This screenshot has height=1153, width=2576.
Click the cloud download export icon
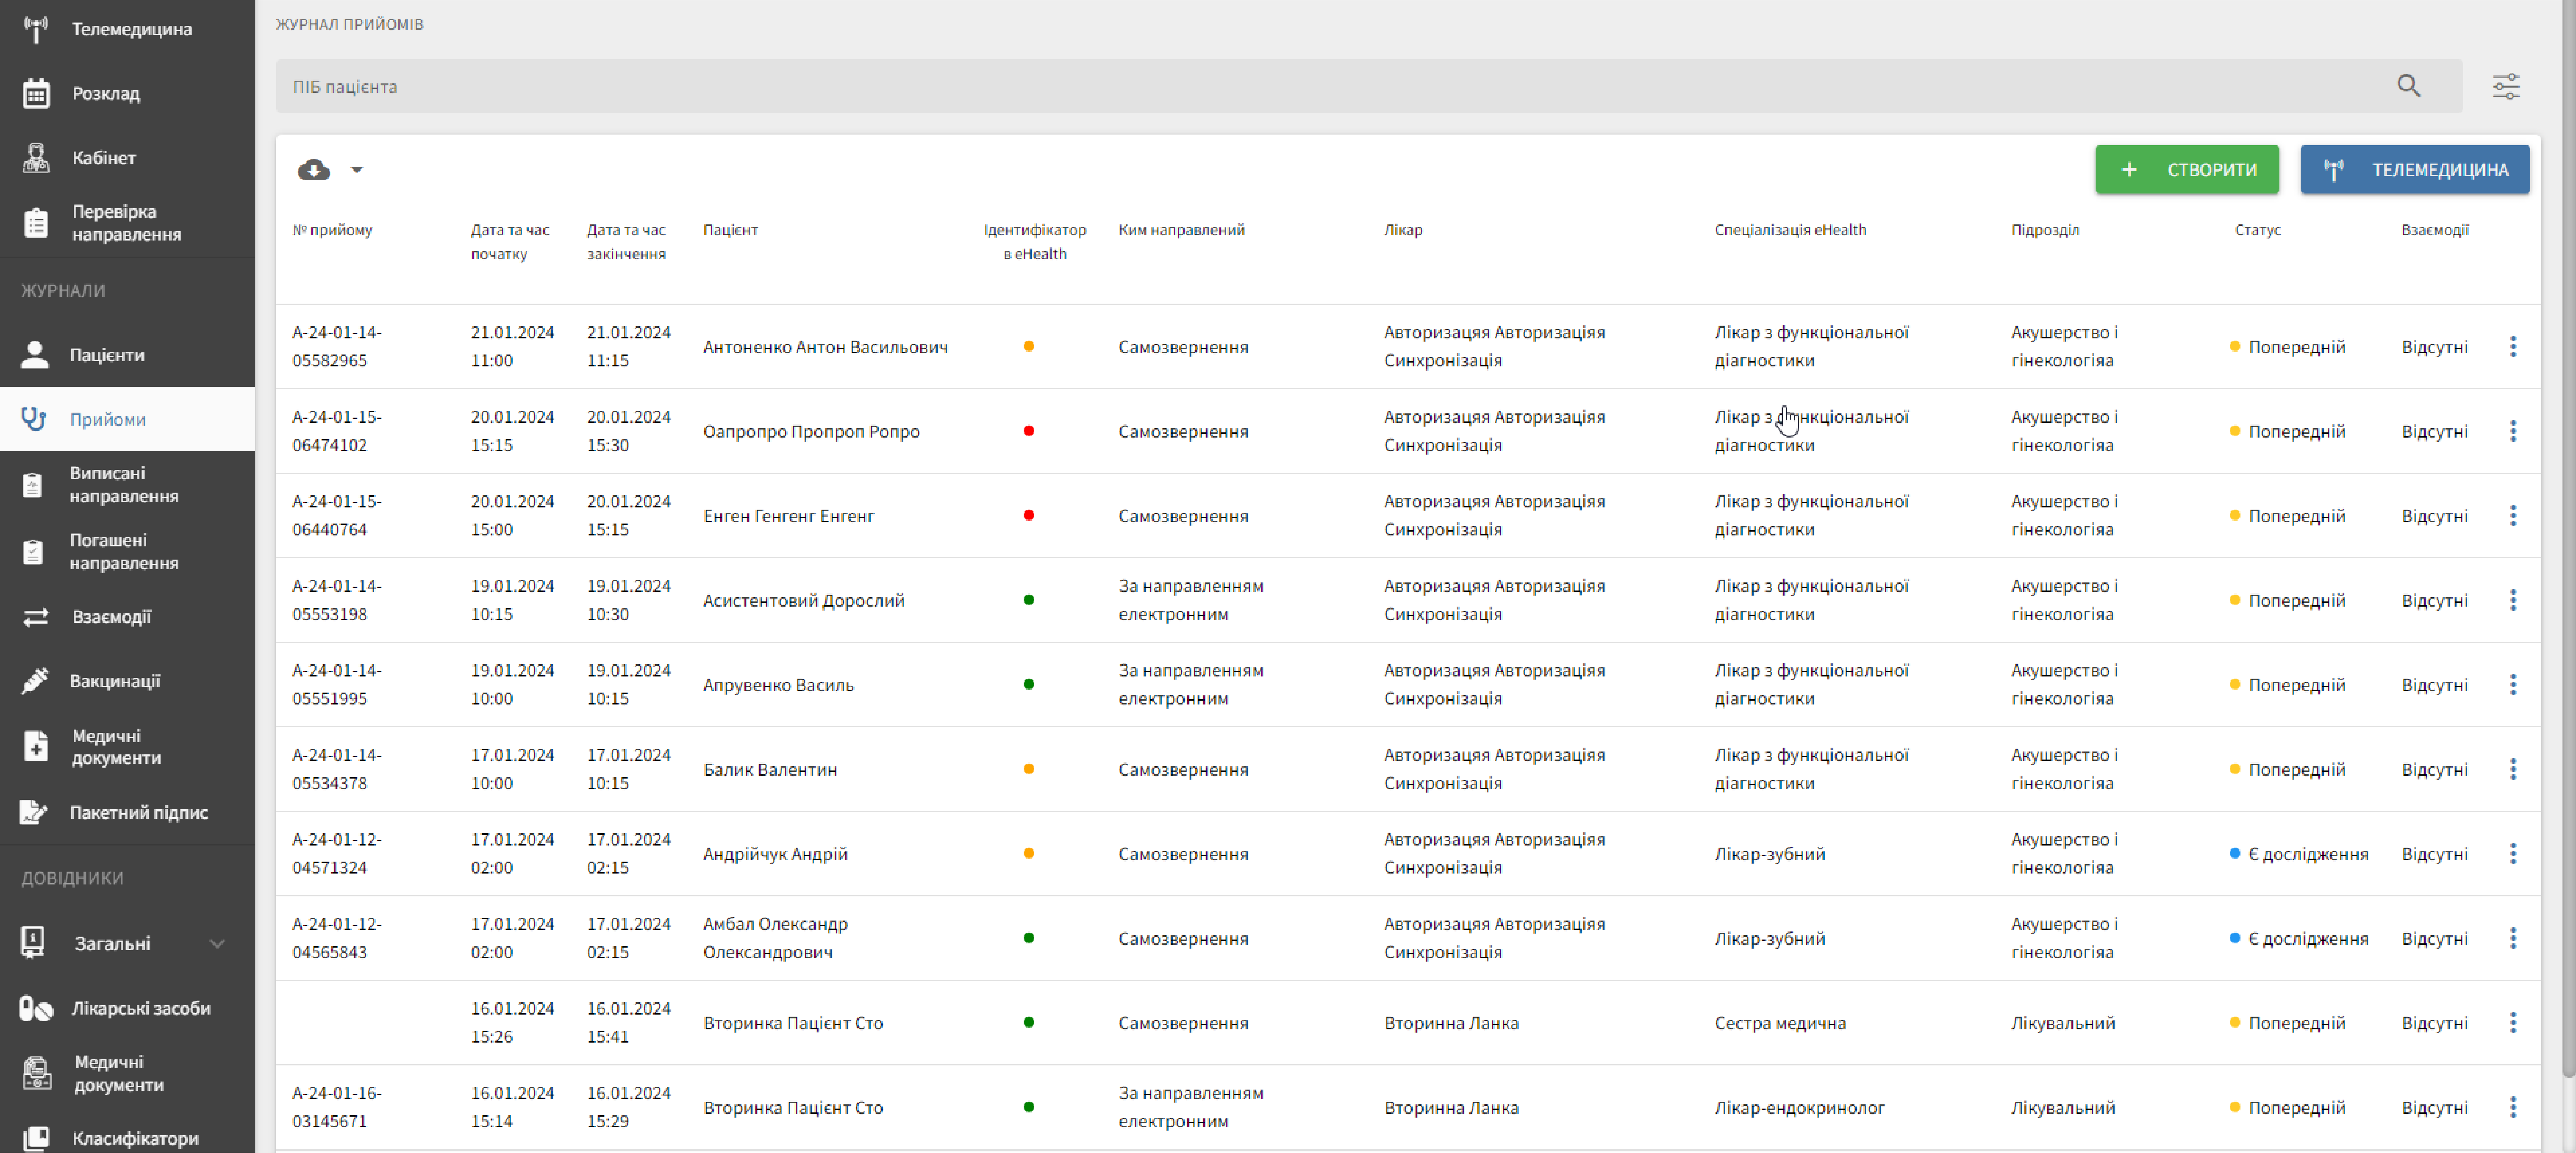[x=313, y=170]
